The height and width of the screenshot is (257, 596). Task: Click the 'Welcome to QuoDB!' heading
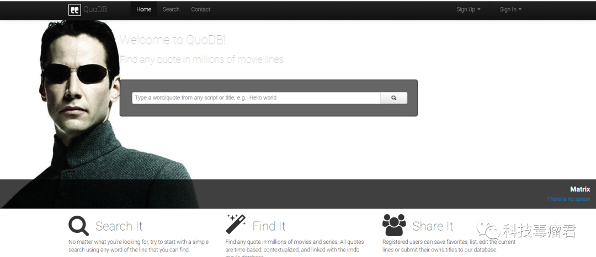tap(173, 40)
